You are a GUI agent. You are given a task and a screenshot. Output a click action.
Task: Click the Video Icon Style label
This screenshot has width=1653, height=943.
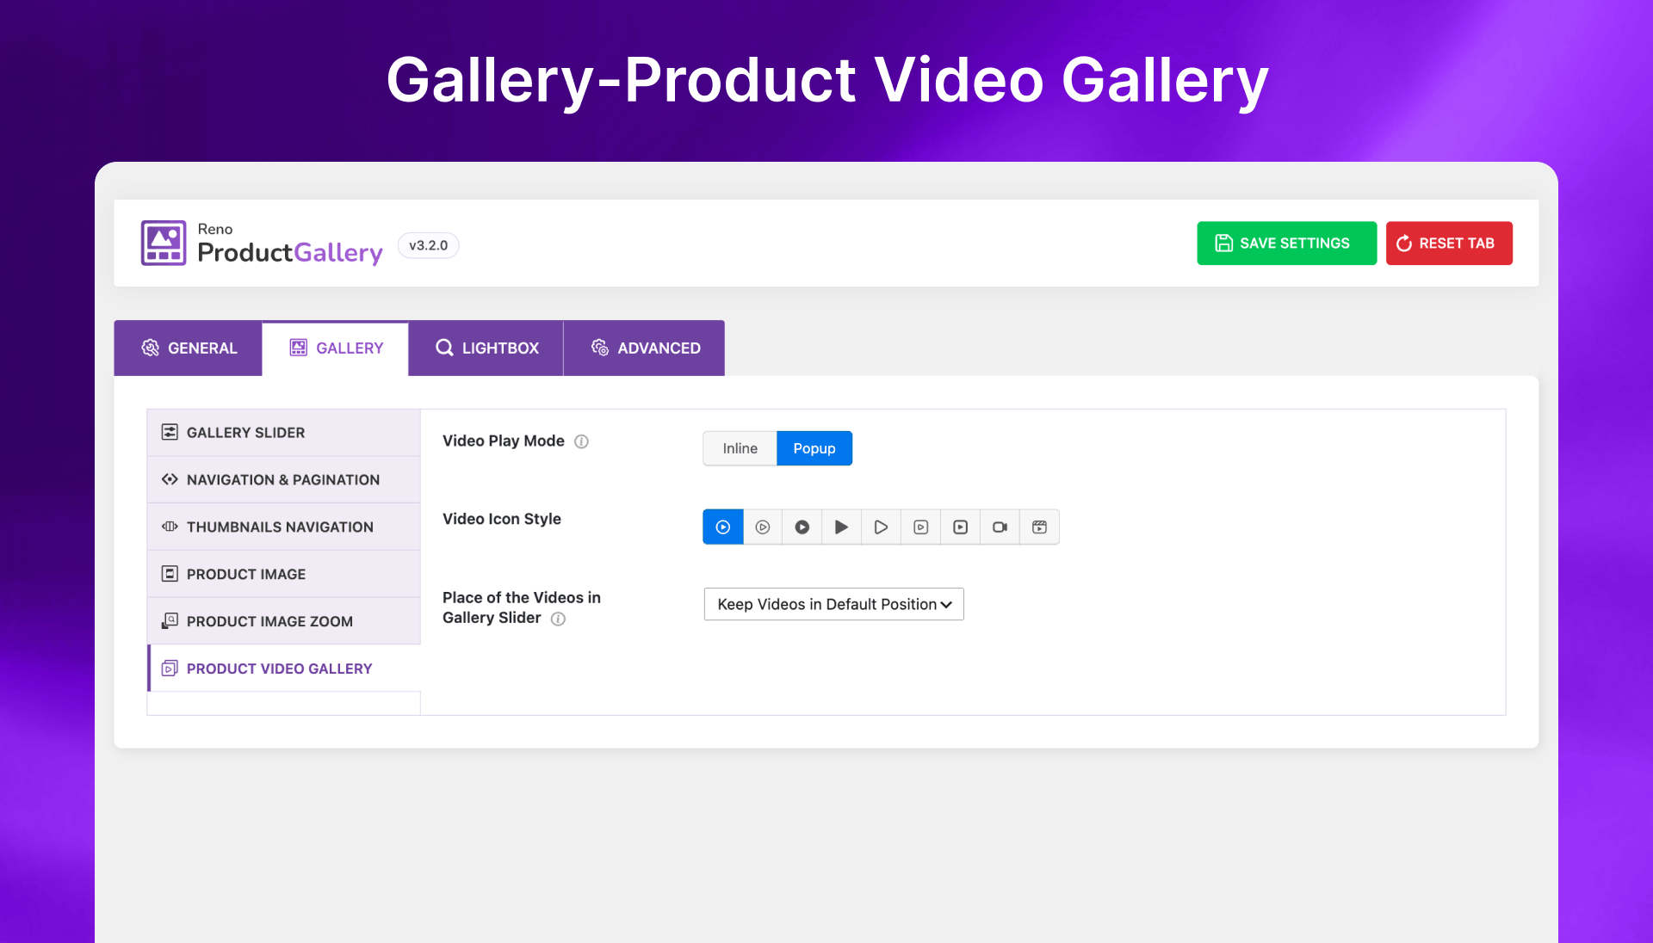pyautogui.click(x=502, y=519)
